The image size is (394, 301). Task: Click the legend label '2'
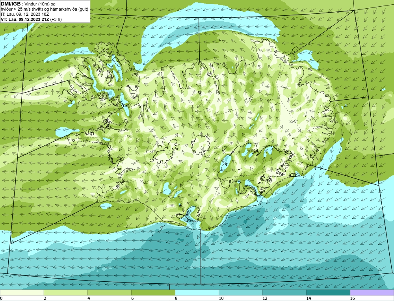coord(45,298)
